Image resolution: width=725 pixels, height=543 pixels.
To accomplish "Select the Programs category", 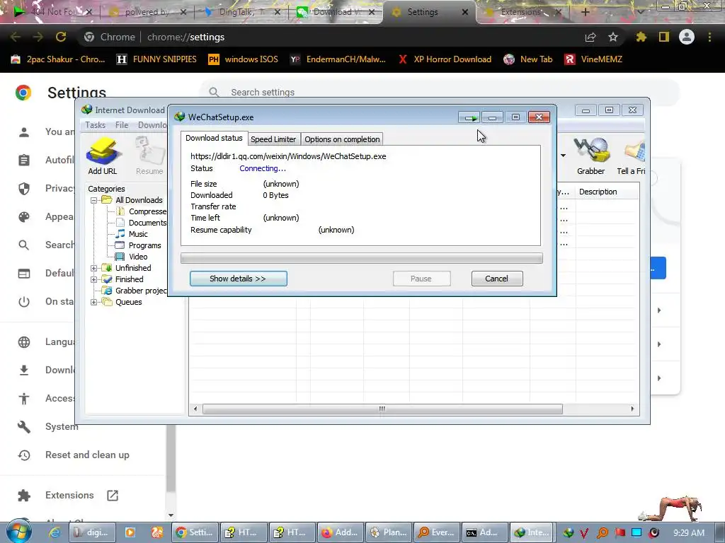I will [x=144, y=245].
